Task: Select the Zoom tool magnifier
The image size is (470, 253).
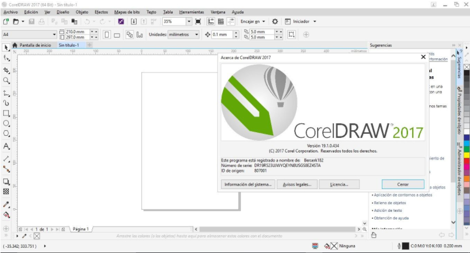Action: coord(6,81)
